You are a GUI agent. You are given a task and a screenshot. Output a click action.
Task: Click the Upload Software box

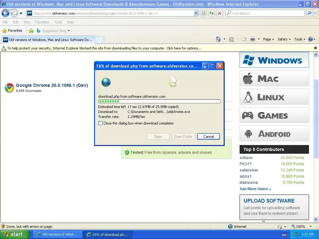pyautogui.click(x=274, y=207)
